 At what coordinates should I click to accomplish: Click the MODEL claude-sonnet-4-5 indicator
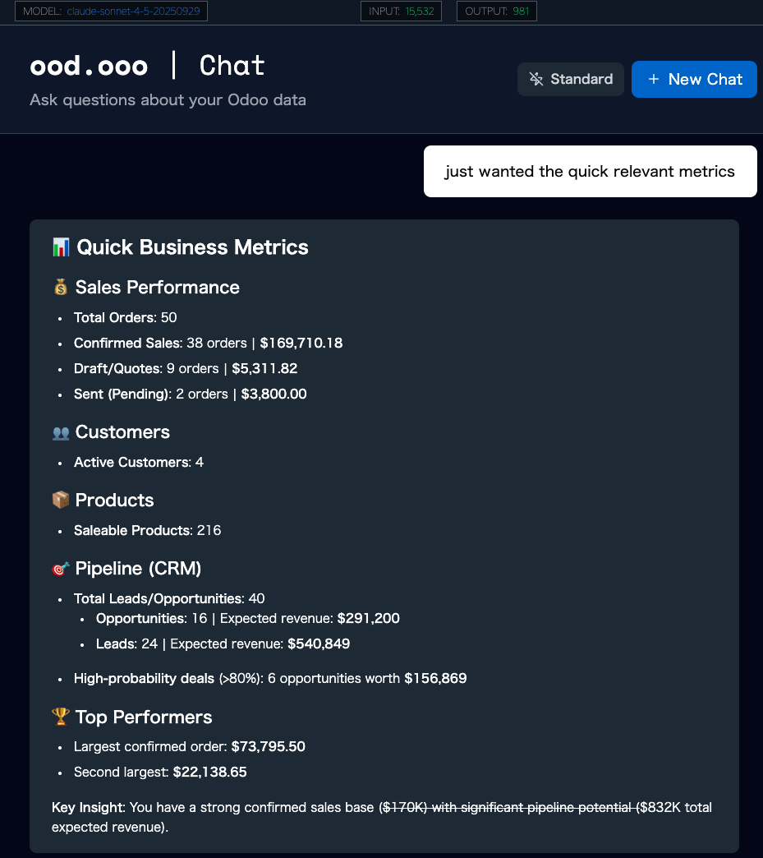(x=112, y=12)
